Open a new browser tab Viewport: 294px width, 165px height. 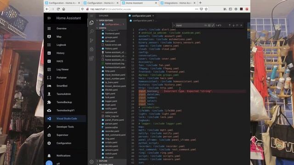click(x=200, y=3)
